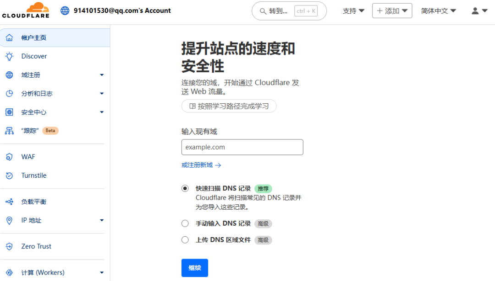Click the 高级 badge beside 手动输入 DNS 记录
This screenshot has height=281, width=495.
tap(263, 224)
